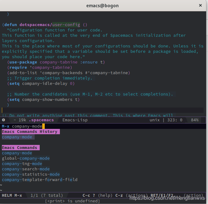Click the Emacs Commands History header
This screenshot has height=204, width=208.
point(31,132)
